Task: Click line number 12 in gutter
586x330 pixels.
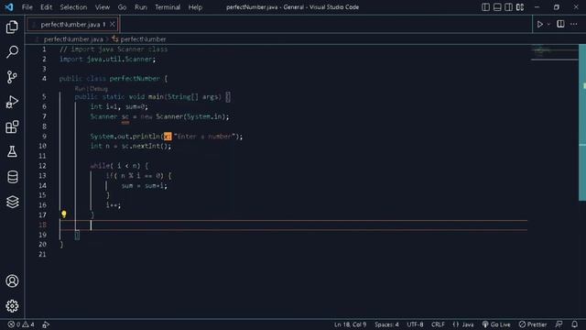Action: click(x=42, y=166)
